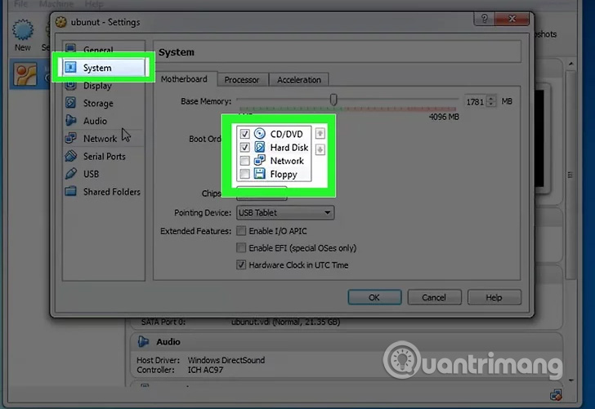Open the File menu in VirtualBox window
Image resolution: width=595 pixels, height=409 pixels.
tap(21, 4)
